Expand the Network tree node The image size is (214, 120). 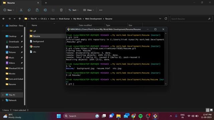[3, 100]
